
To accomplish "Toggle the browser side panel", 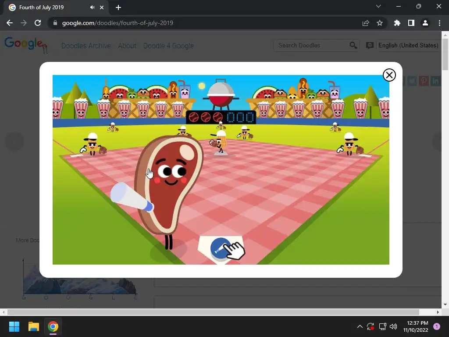I will [411, 23].
